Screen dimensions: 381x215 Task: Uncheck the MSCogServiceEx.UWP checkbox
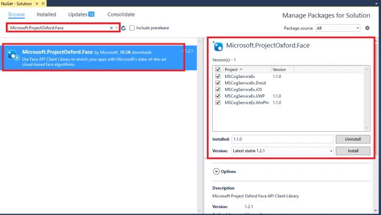pyautogui.click(x=217, y=96)
